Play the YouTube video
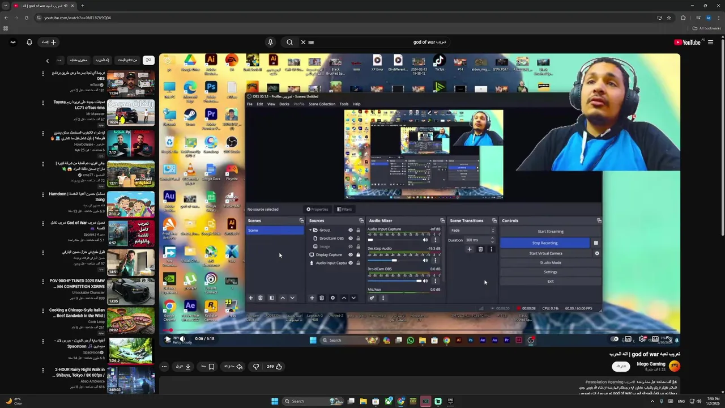This screenshot has width=725, height=408. [168, 339]
